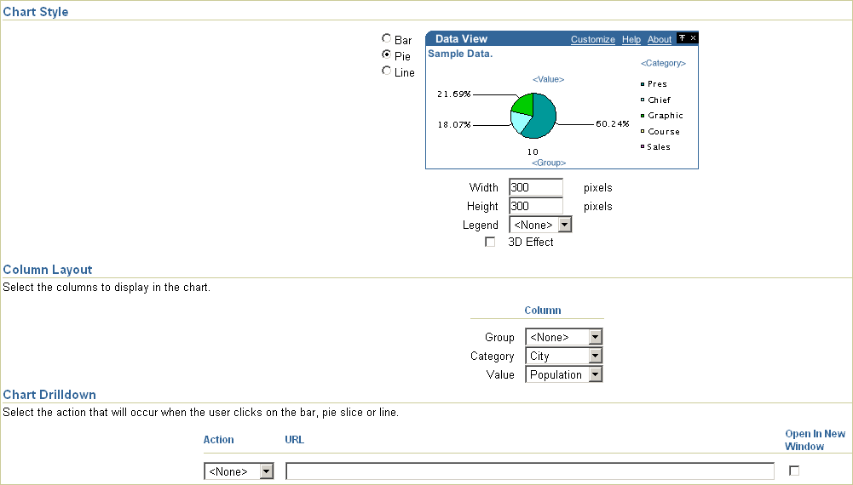This screenshot has height=485, width=853.
Task: Click the Graphic legend color marker
Action: (643, 116)
